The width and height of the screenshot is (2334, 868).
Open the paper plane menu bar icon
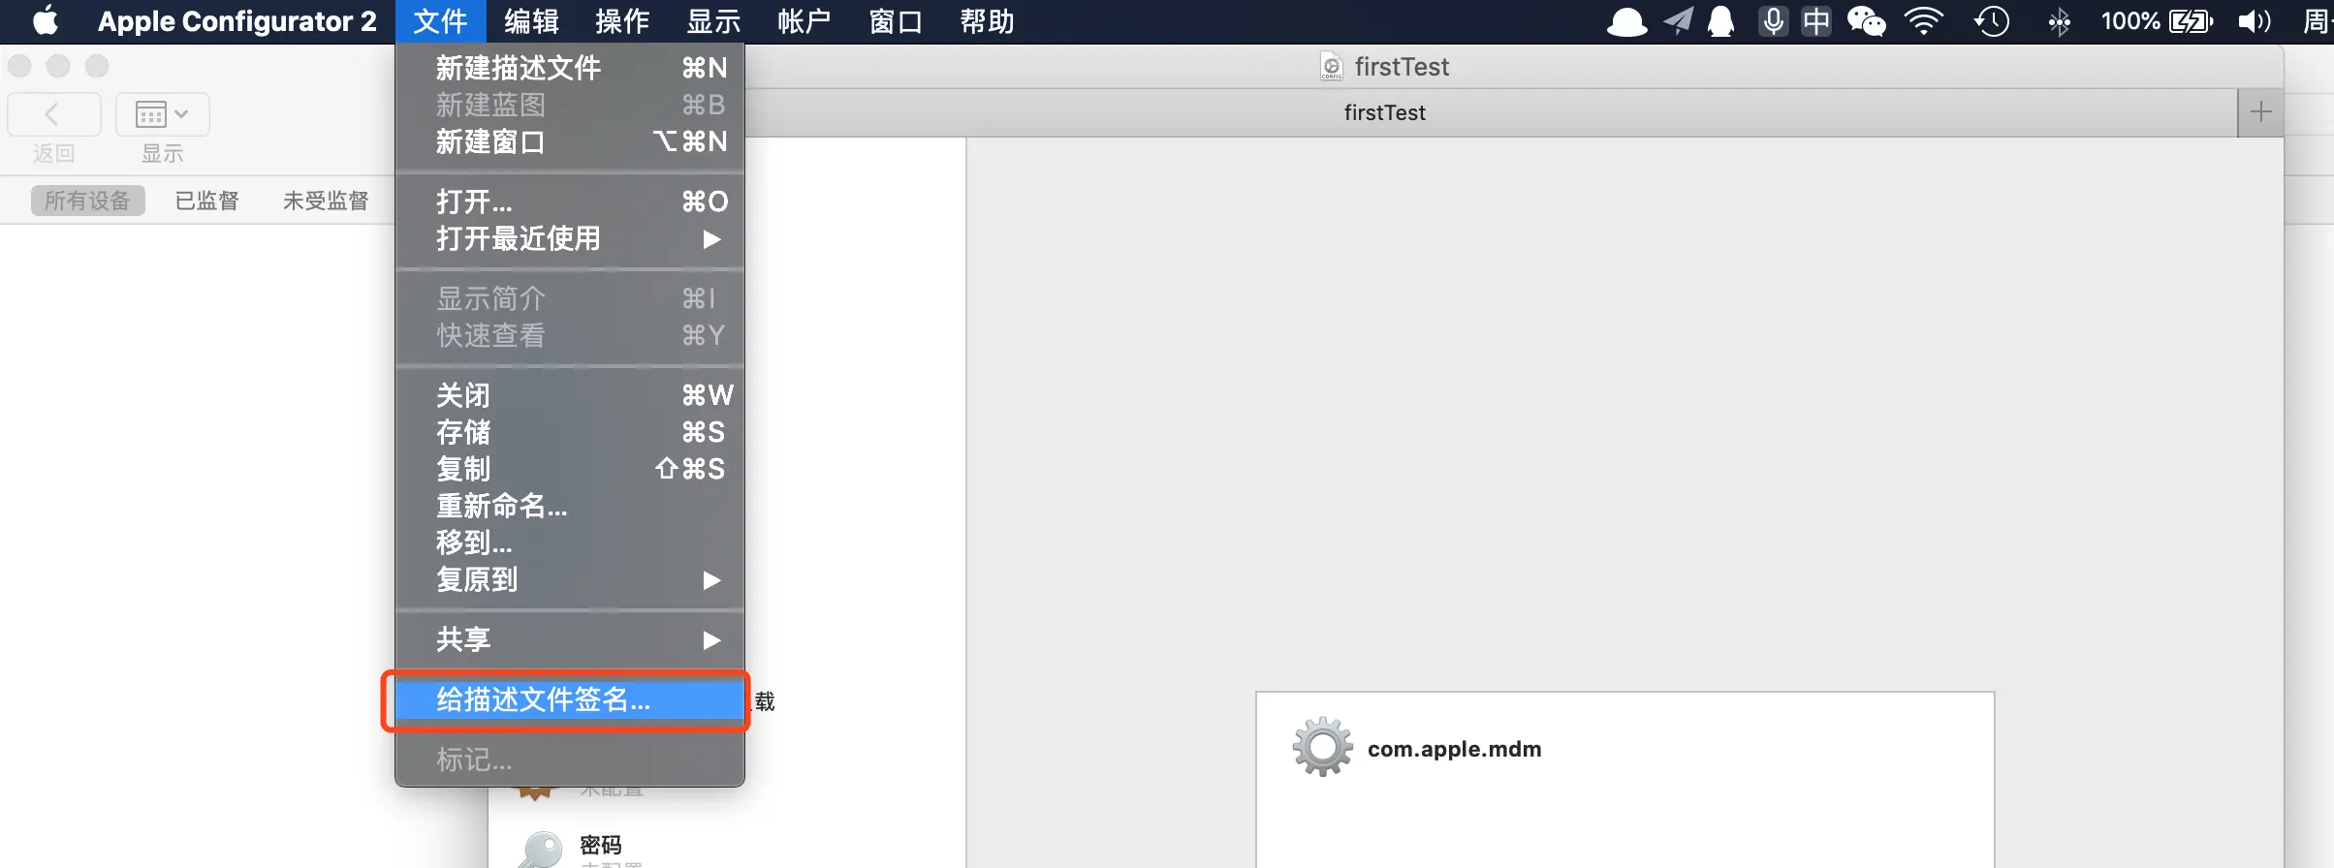coord(1678,20)
